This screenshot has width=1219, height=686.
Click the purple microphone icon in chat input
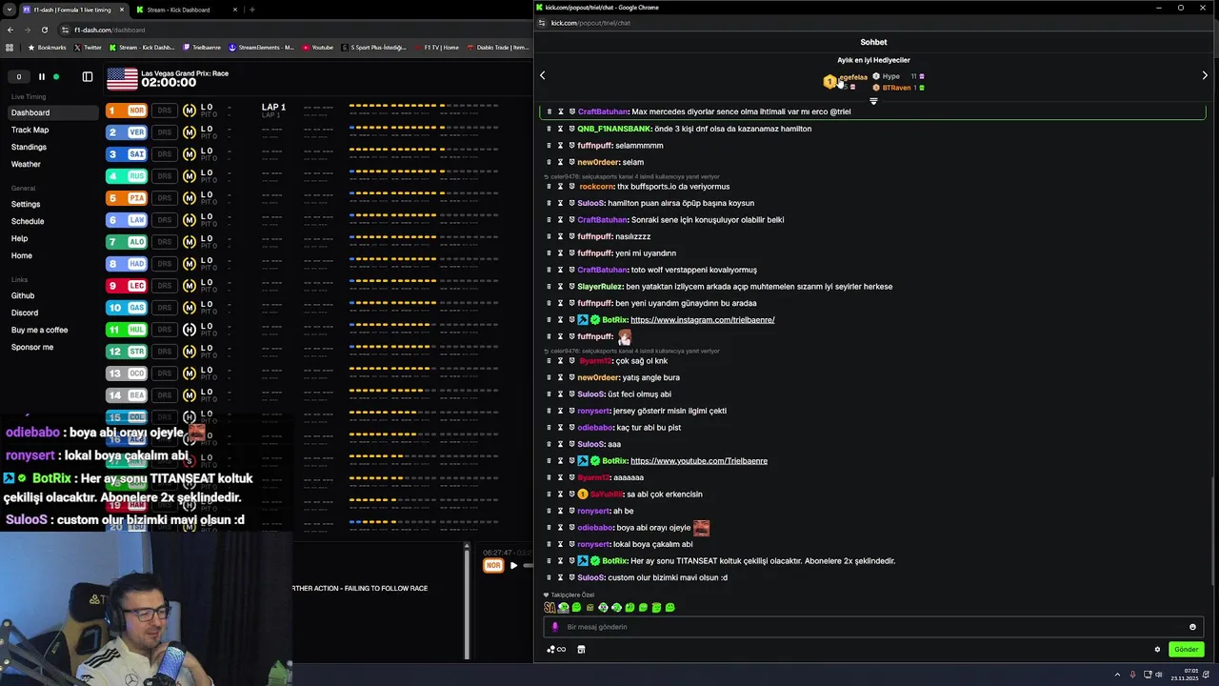coord(555,627)
